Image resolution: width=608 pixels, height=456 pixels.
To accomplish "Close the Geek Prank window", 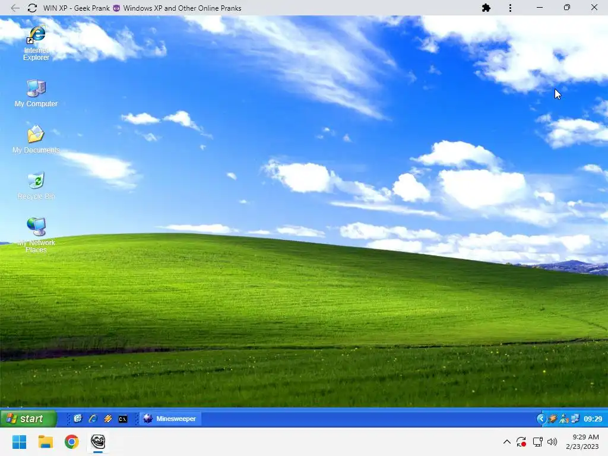I will [594, 7].
